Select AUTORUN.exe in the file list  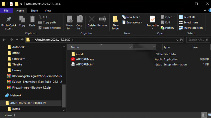tap(85, 59)
